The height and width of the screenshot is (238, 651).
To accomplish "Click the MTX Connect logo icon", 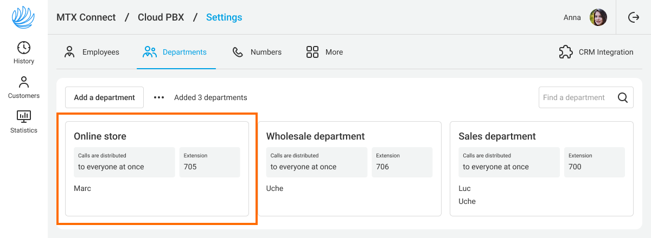I will (x=23, y=17).
